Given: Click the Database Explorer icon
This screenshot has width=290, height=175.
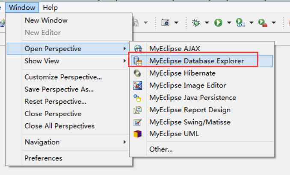Looking at the screenshot, I should tap(138, 61).
